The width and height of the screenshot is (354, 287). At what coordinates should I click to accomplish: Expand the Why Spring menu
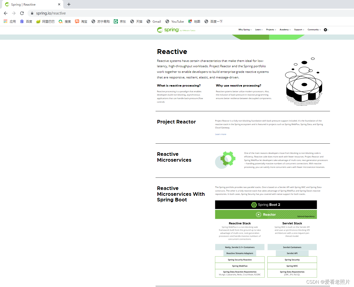click(245, 30)
